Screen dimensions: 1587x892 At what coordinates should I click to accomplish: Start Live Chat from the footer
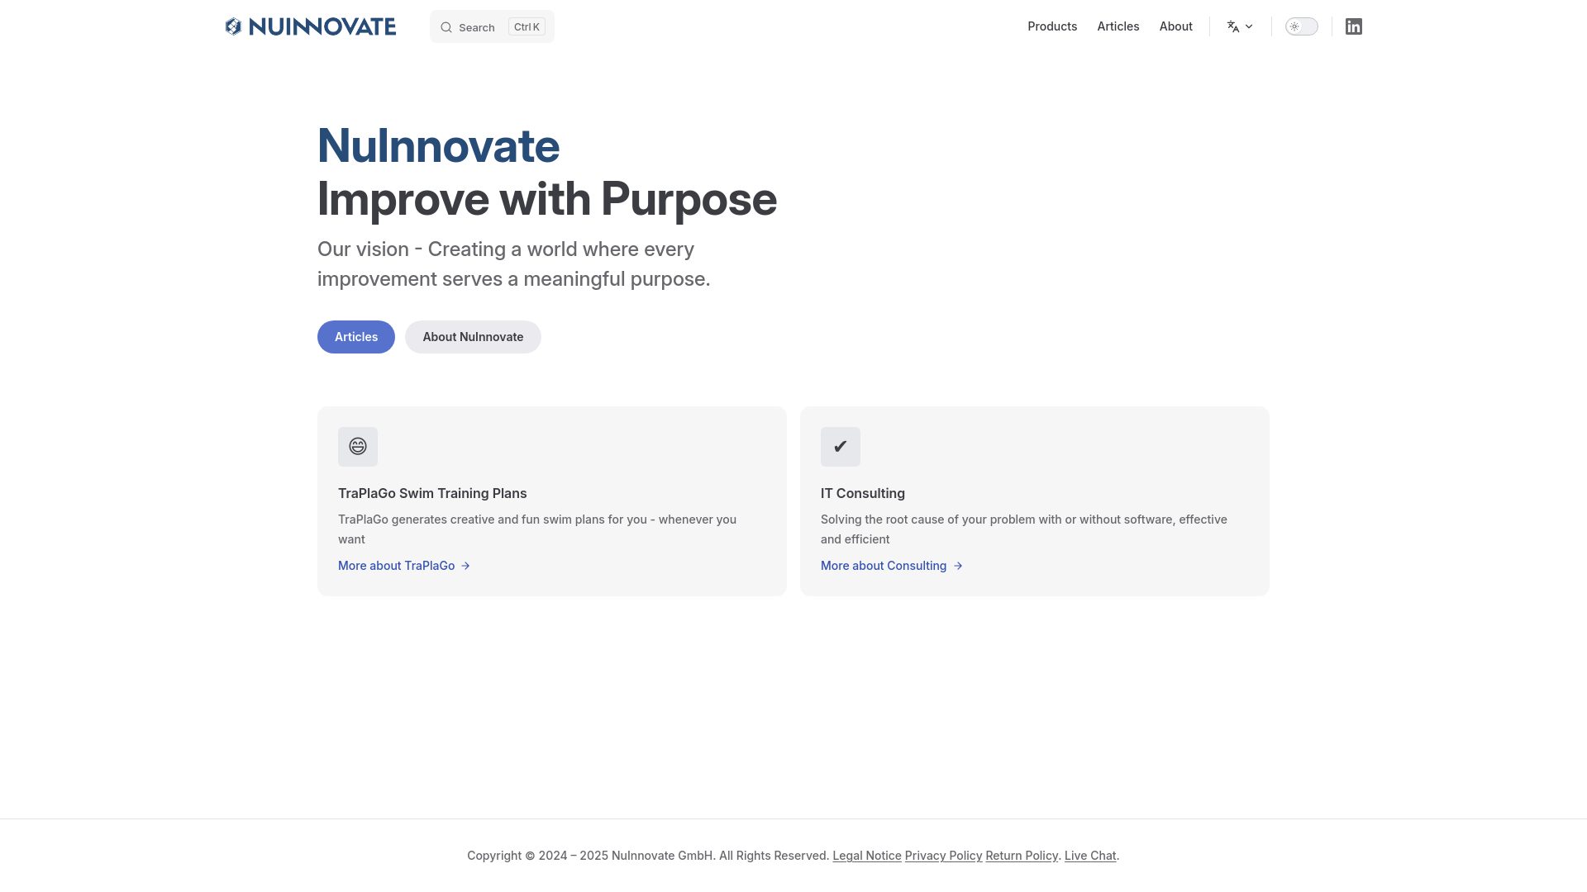(x=1090, y=856)
